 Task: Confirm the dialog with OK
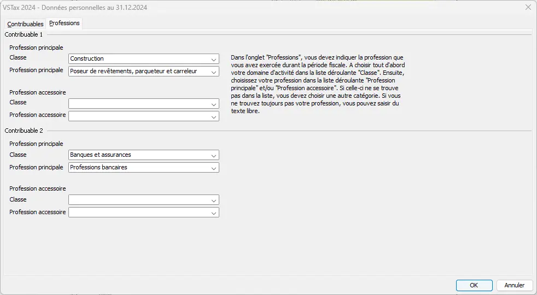(x=474, y=285)
